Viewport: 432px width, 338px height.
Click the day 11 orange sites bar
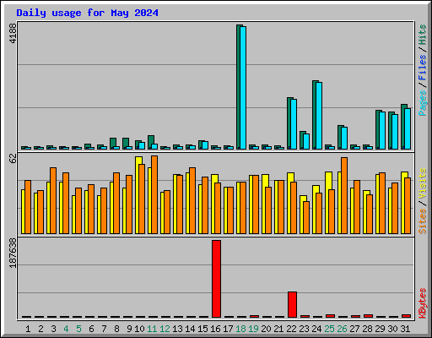pyautogui.click(x=154, y=194)
